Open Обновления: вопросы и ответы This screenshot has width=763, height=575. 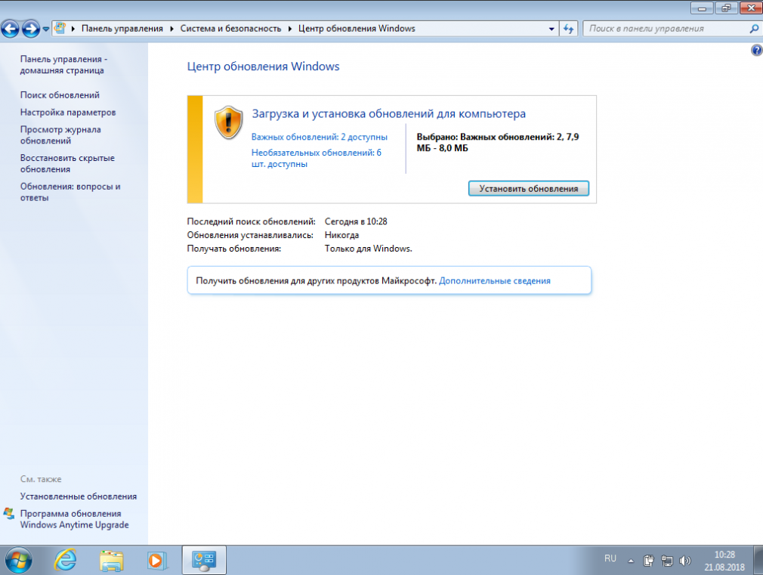(70, 192)
